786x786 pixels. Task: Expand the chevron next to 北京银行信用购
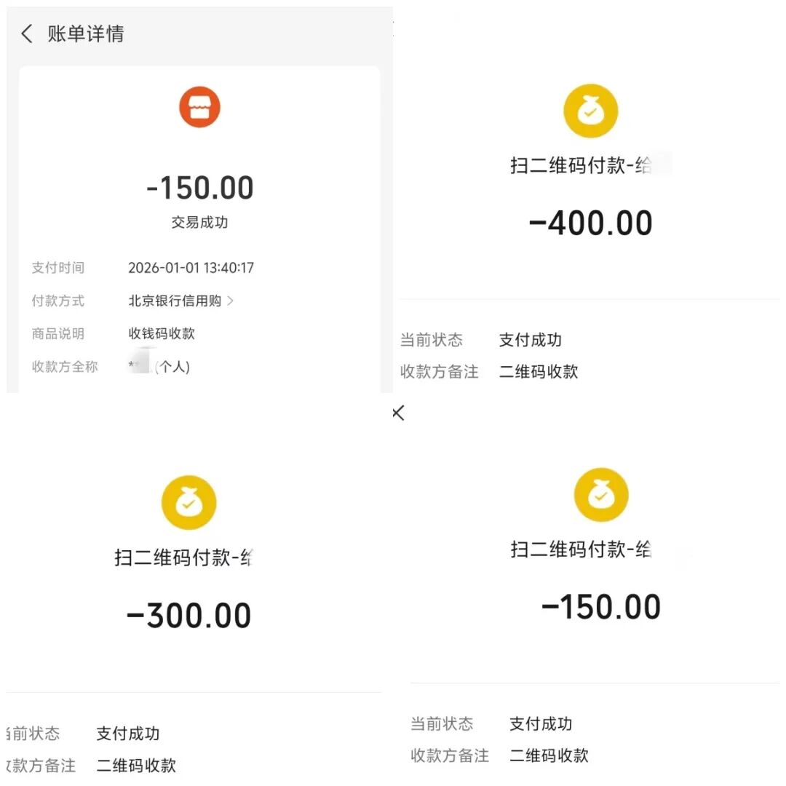coord(231,301)
